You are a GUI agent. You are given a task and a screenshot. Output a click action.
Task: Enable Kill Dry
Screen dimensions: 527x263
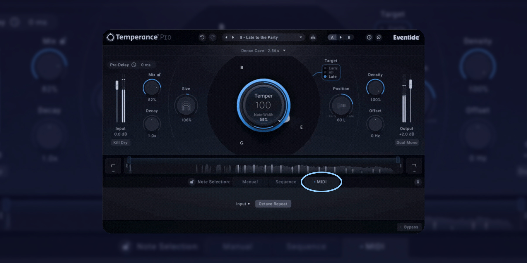click(120, 143)
